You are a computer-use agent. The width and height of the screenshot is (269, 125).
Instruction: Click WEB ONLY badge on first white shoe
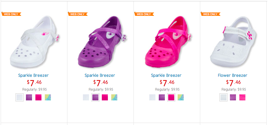click(11, 14)
